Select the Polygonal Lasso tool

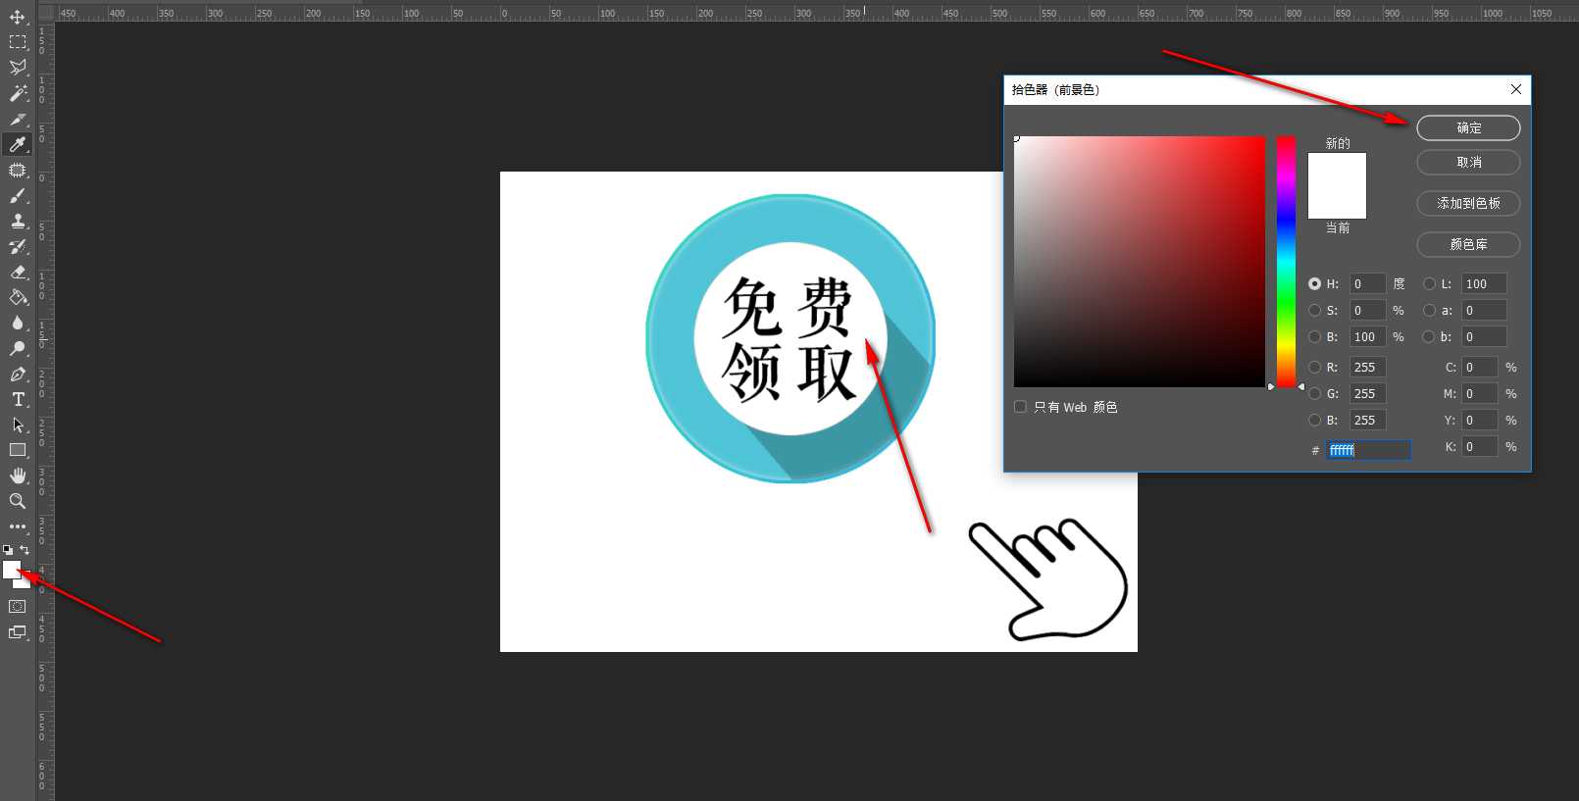(18, 68)
